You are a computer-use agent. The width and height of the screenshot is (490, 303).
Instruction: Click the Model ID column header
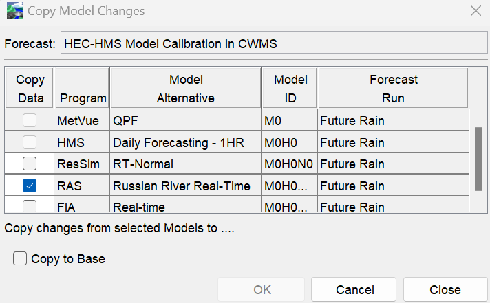290,89
